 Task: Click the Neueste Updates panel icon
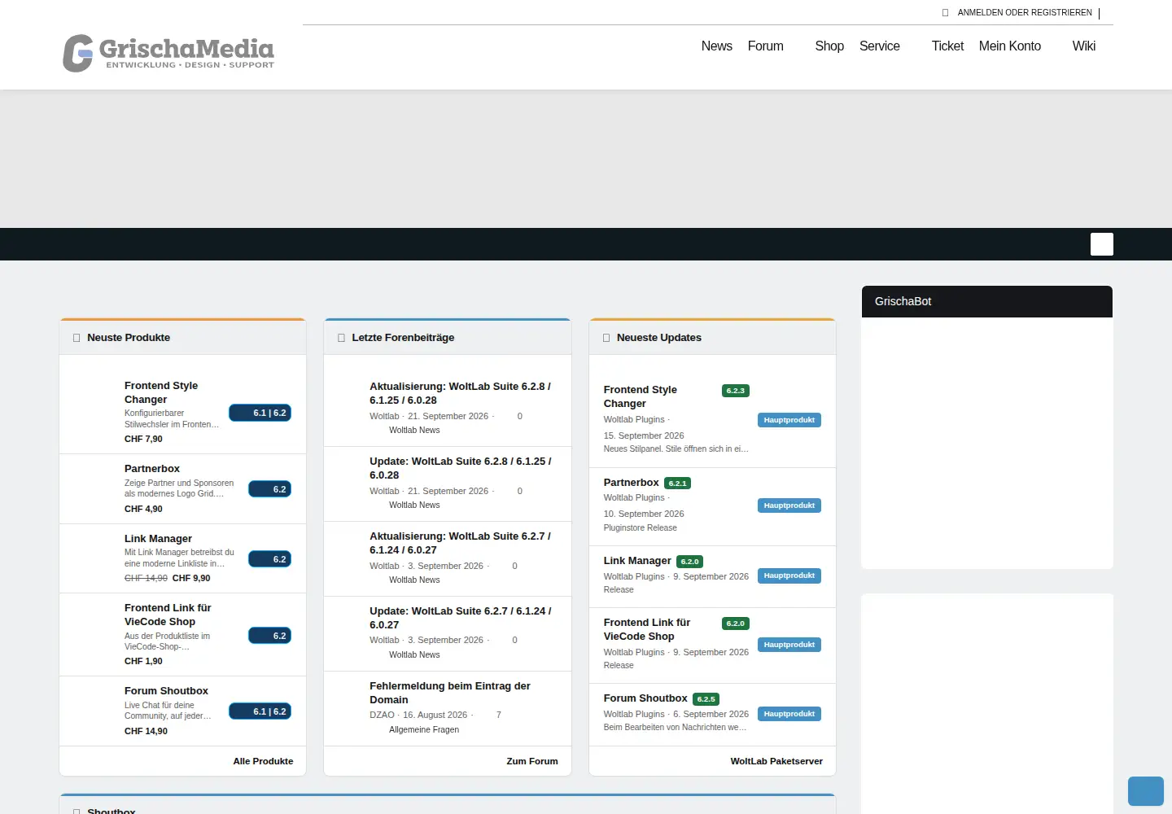click(x=606, y=338)
